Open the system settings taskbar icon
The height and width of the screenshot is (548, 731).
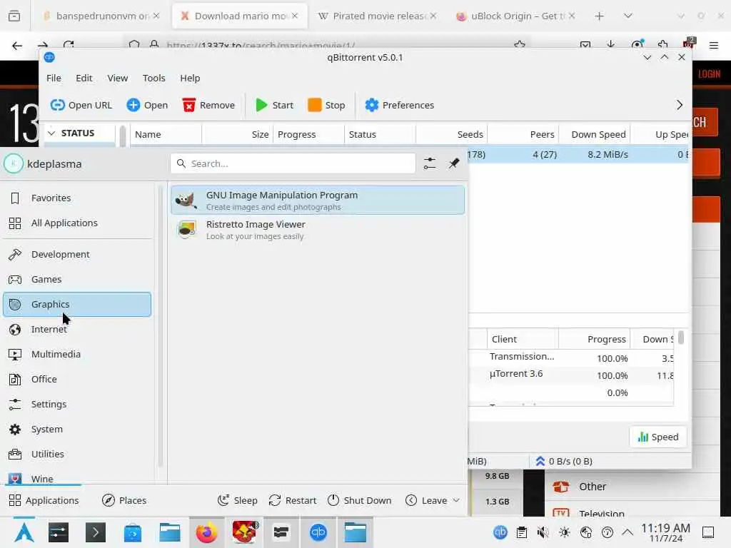point(59,532)
